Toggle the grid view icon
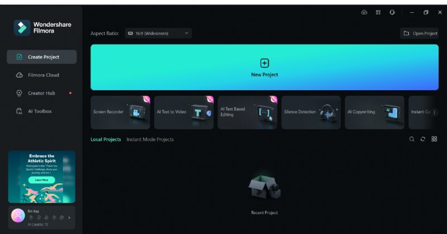This screenshot has width=447, height=234. click(434, 139)
